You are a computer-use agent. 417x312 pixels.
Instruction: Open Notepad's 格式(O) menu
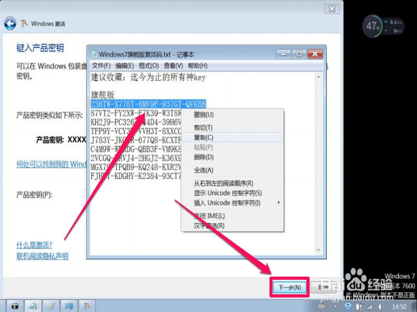tap(149, 66)
